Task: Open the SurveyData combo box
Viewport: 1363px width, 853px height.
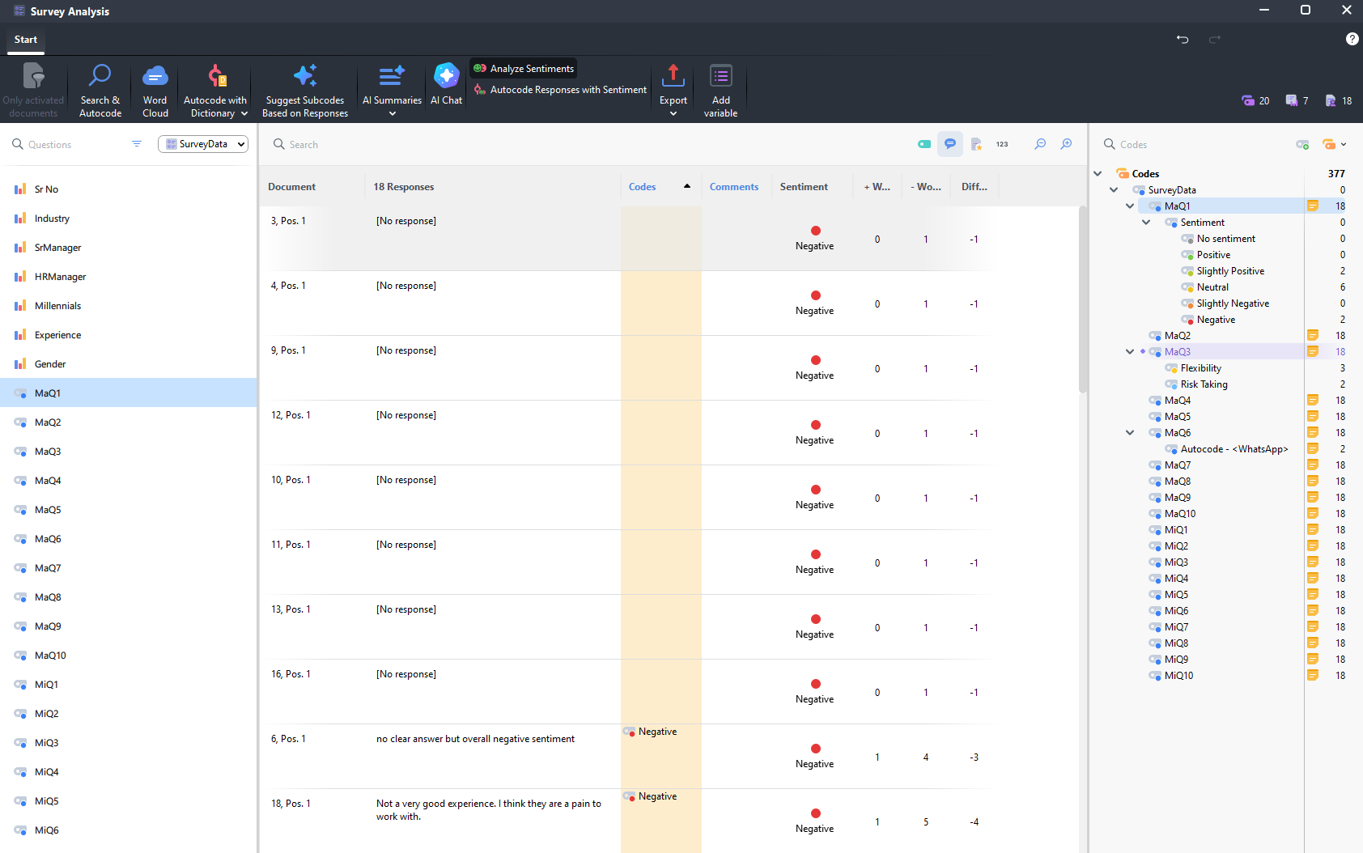Action: [203, 144]
